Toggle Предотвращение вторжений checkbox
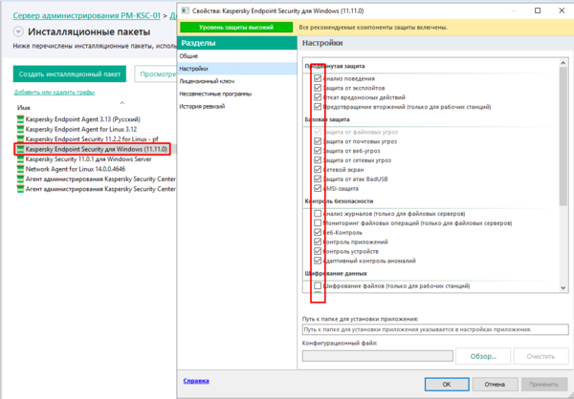 pos(318,107)
